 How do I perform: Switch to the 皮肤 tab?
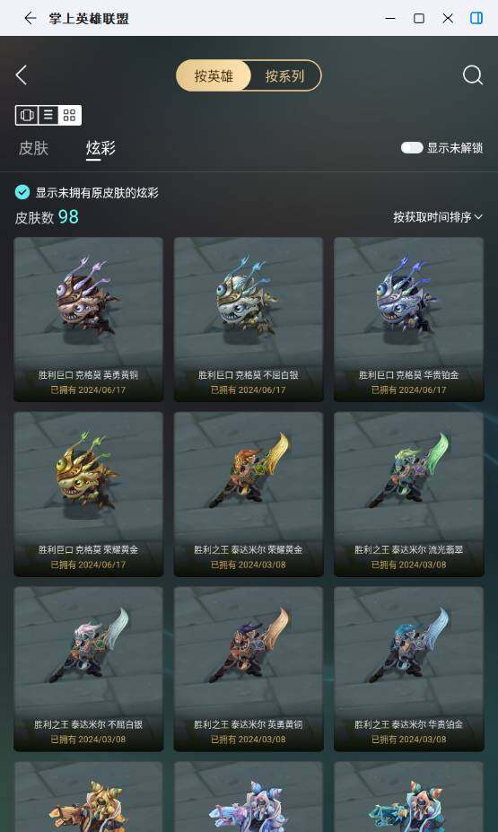coord(33,148)
